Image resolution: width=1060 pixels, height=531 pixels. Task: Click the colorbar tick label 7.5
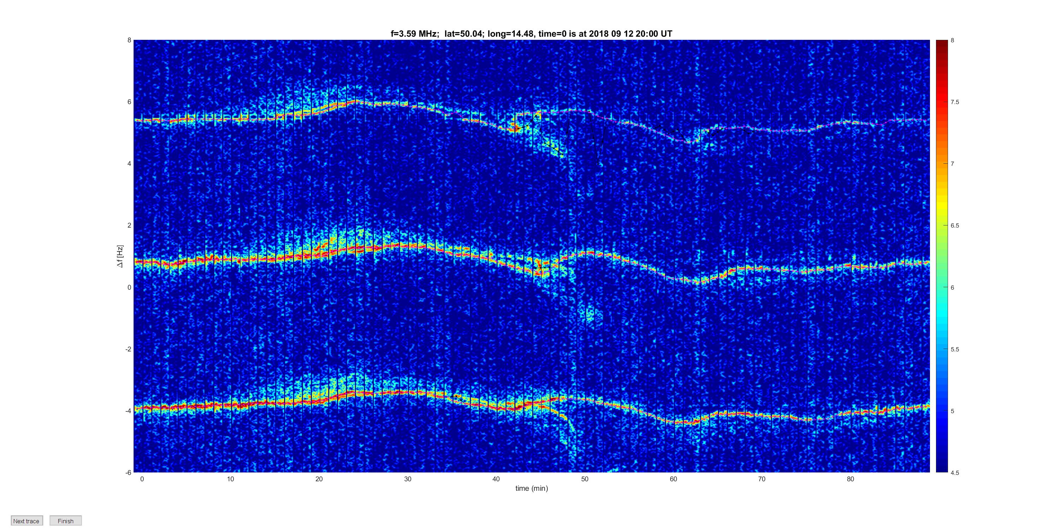click(x=955, y=102)
